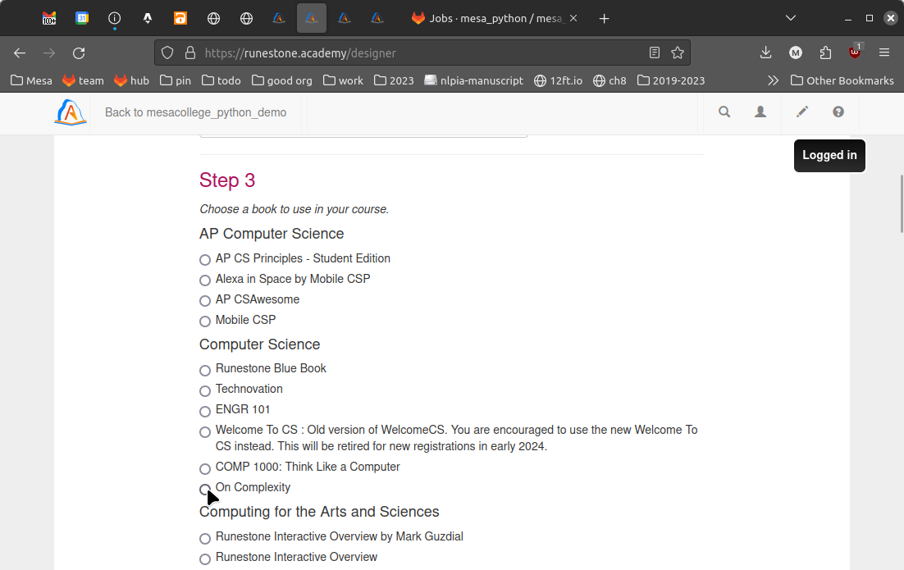Image resolution: width=904 pixels, height=570 pixels.
Task: Click Back to mesacollege_python_demo link
Action: coord(195,112)
